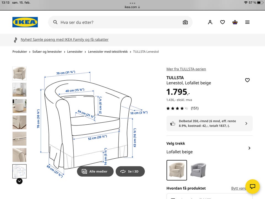This screenshot has height=199, width=265.
Task: Click the 'TULLSTA Lenestol' breadcrumb text
Action: click(x=146, y=52)
